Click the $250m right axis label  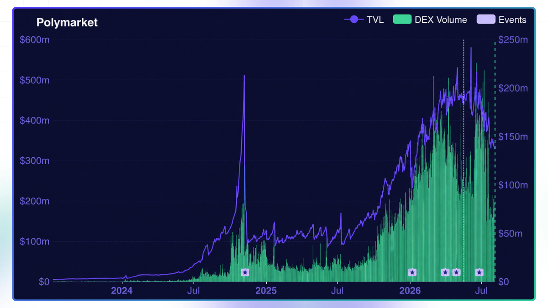tap(513, 40)
